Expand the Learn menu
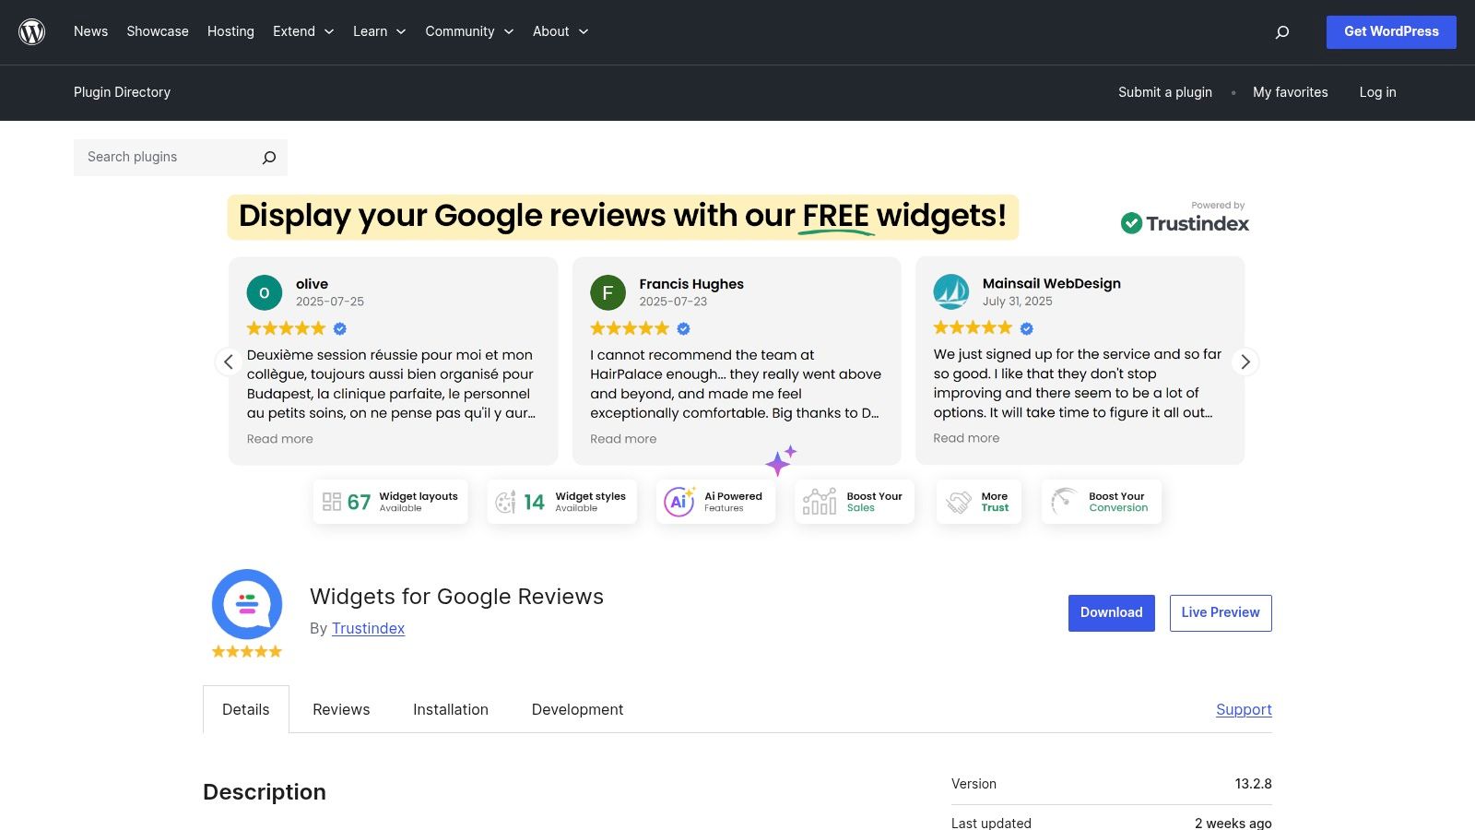This screenshot has height=830, width=1475. click(379, 31)
